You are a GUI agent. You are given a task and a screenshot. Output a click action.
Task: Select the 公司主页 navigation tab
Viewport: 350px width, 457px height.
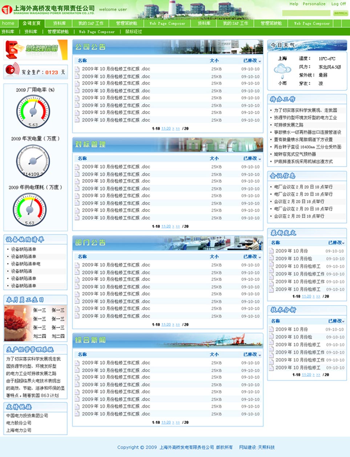[x=31, y=23]
